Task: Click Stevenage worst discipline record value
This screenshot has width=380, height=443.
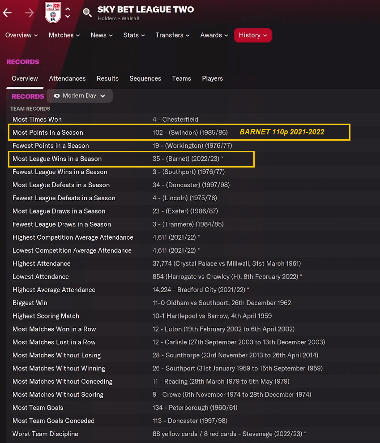Action: [229, 434]
